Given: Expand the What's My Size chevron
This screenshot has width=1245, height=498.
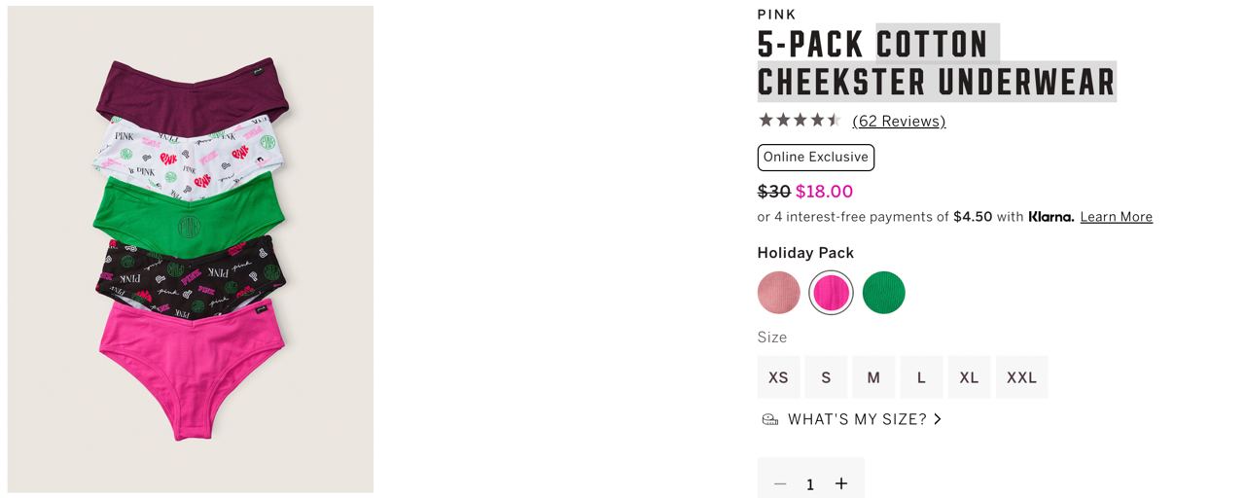Looking at the screenshot, I should click(938, 419).
